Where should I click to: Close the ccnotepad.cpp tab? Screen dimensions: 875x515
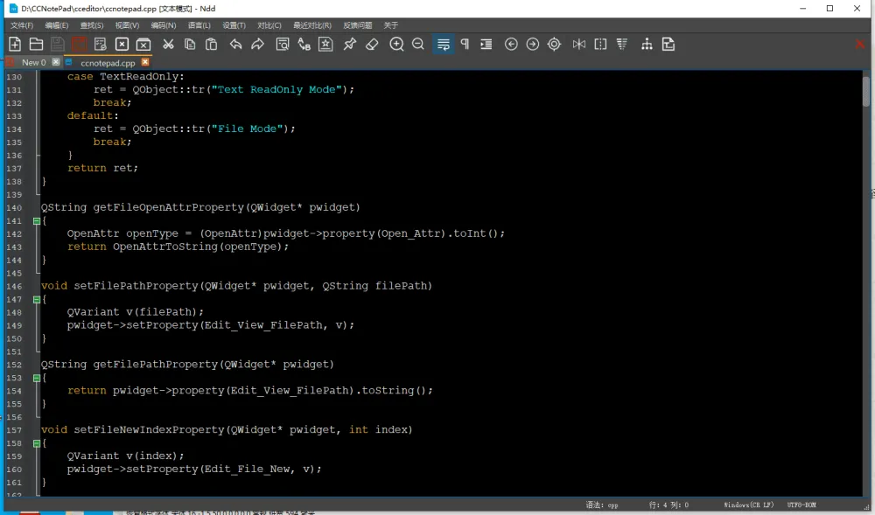[x=145, y=63]
